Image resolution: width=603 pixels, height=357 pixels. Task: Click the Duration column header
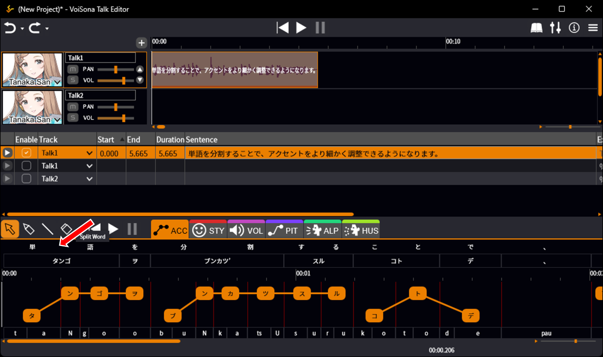point(170,139)
